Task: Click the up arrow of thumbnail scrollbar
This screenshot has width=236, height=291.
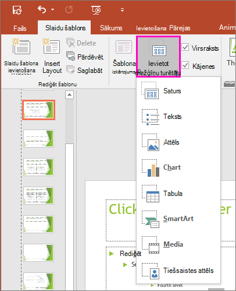Action: click(69, 95)
